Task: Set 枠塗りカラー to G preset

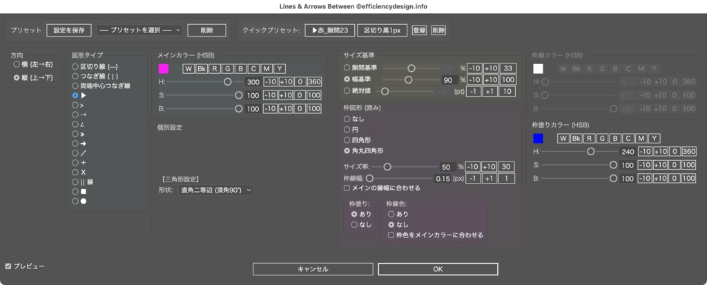Action: [602, 139]
